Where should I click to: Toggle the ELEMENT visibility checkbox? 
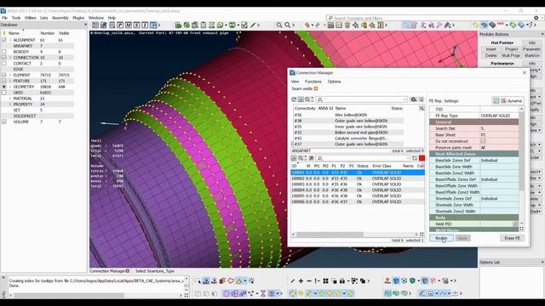tap(4, 75)
